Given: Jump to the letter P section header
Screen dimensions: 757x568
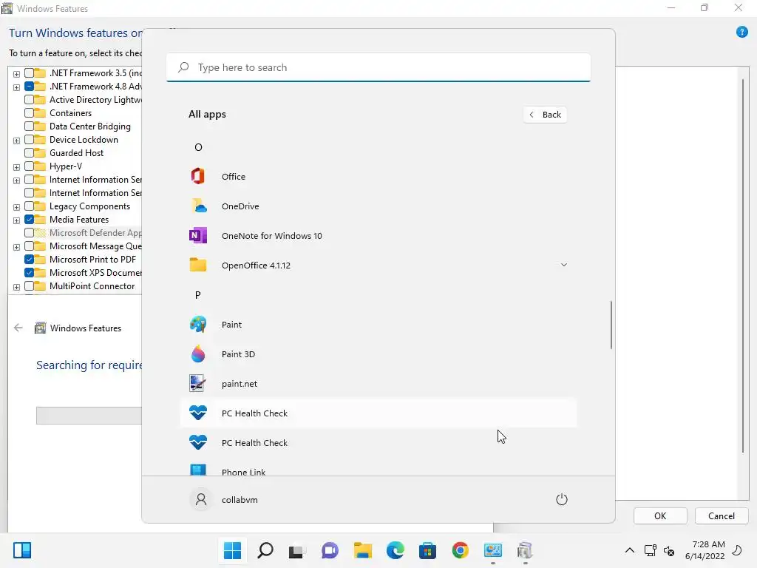Looking at the screenshot, I should tap(197, 295).
